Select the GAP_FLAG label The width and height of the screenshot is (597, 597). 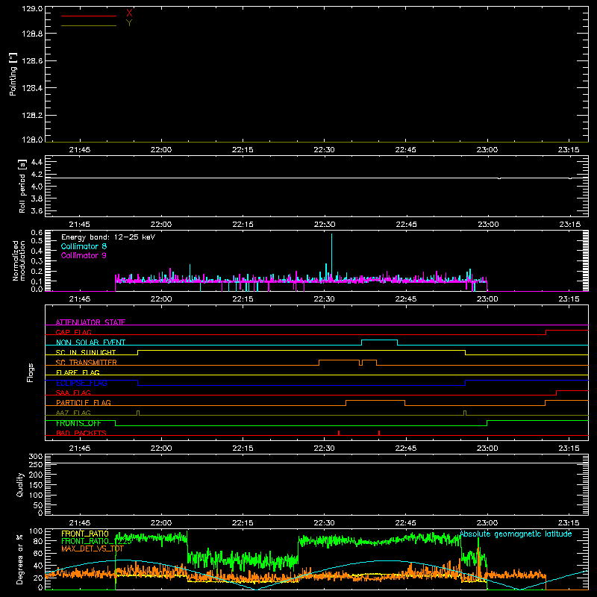[x=74, y=332]
